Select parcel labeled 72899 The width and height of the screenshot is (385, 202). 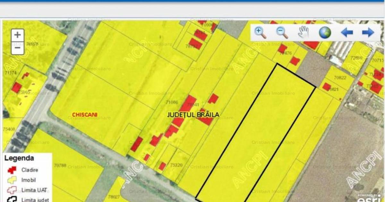click(x=356, y=58)
